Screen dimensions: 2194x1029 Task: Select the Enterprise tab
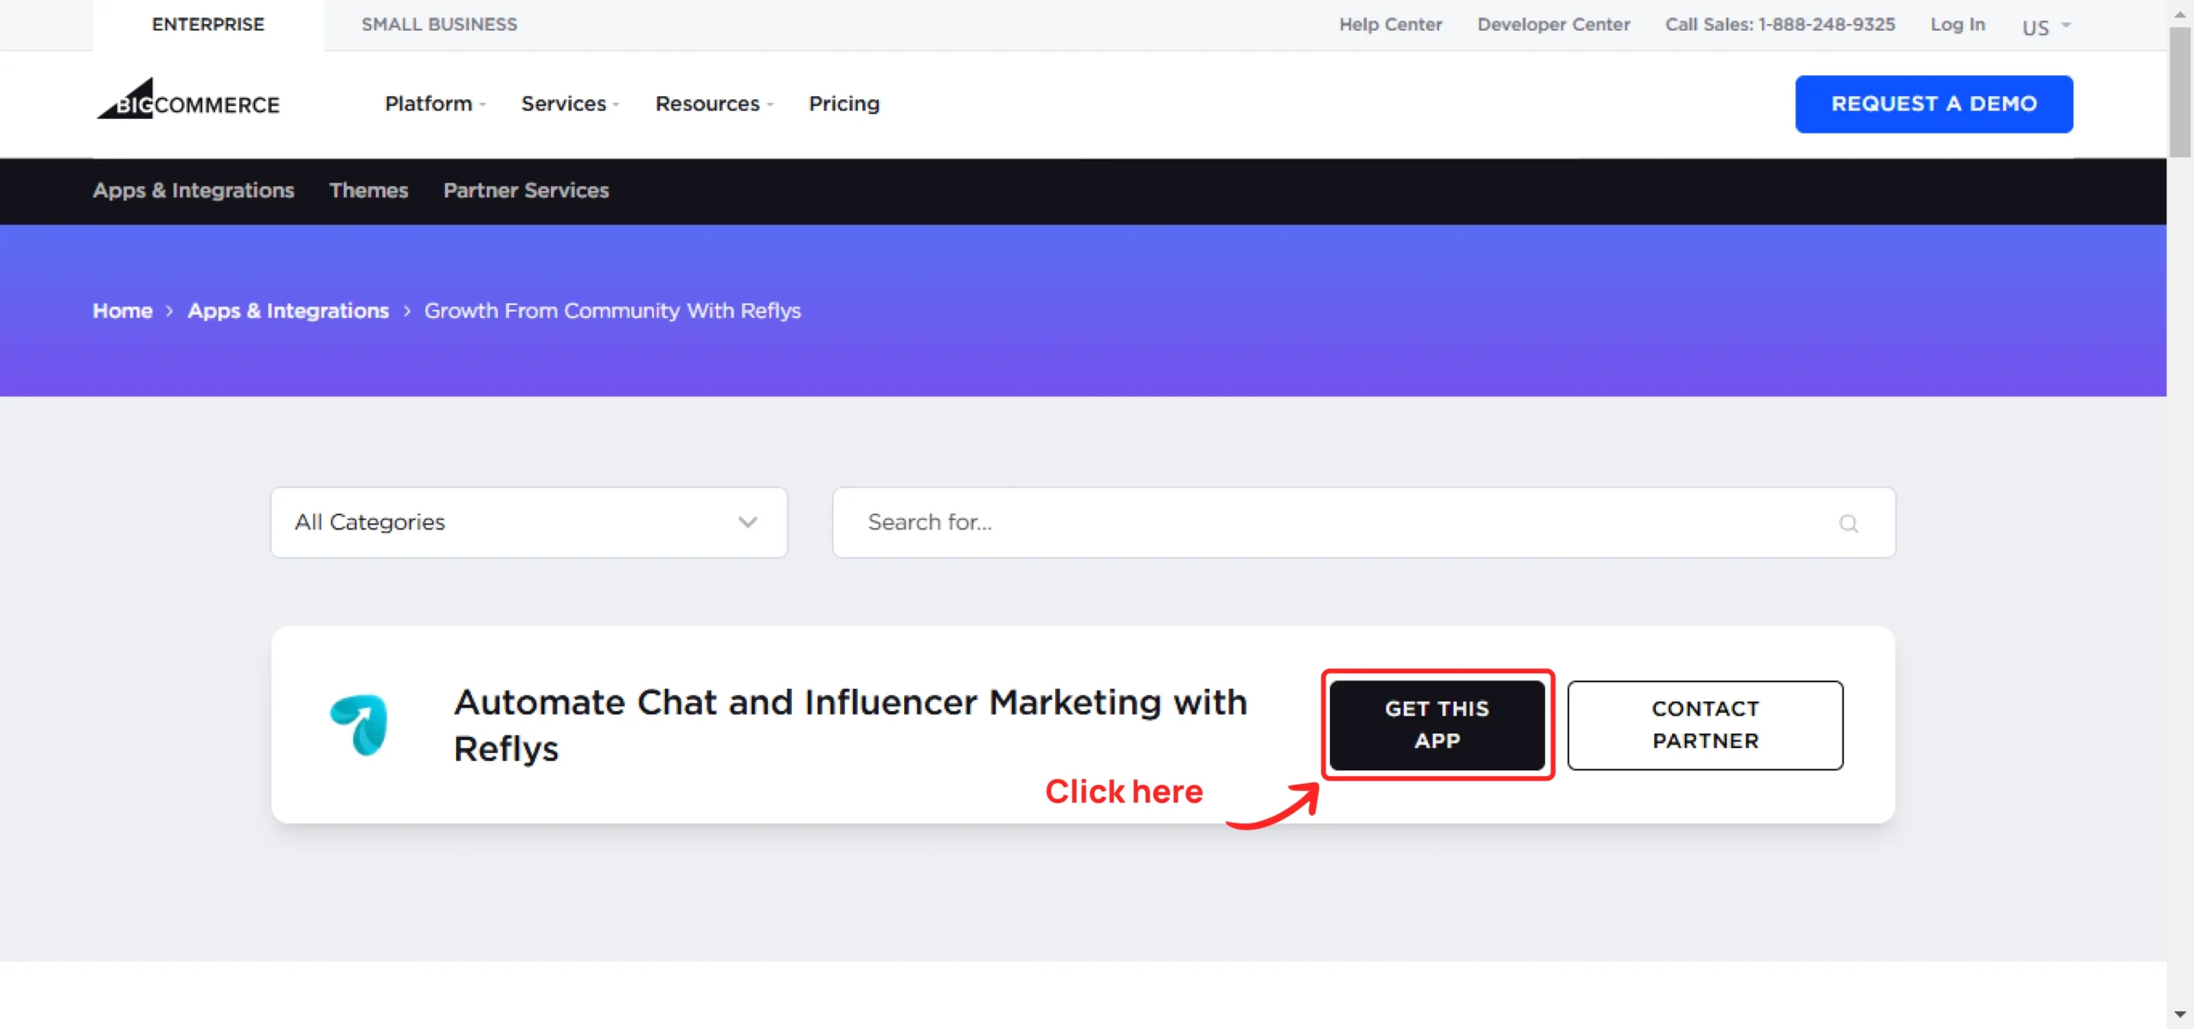click(208, 25)
